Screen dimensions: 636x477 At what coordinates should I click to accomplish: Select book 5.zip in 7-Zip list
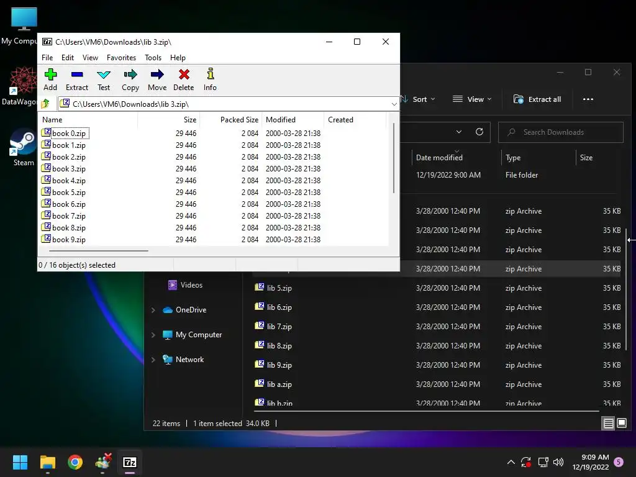point(69,193)
